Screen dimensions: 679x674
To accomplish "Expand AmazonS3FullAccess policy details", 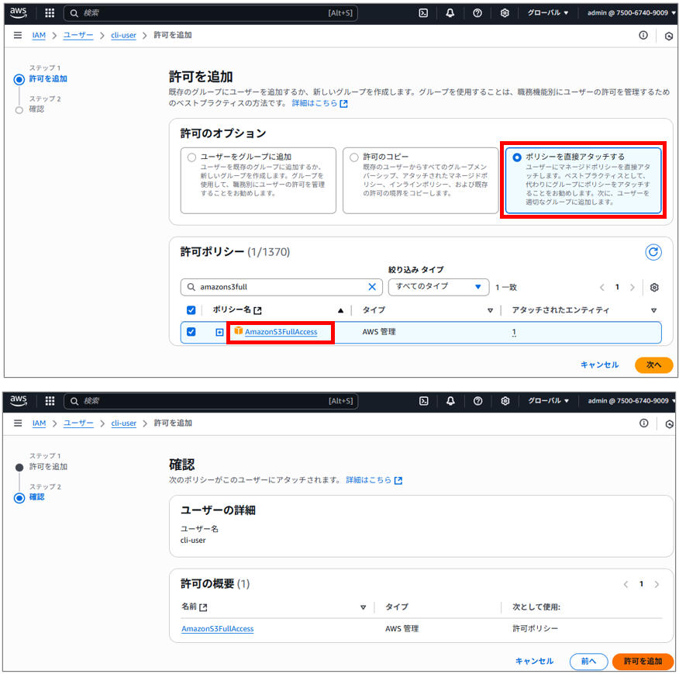I will tap(219, 332).
